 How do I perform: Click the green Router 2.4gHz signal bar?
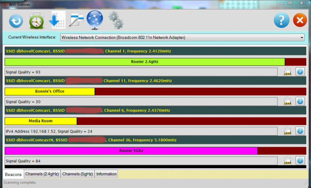[145, 62]
